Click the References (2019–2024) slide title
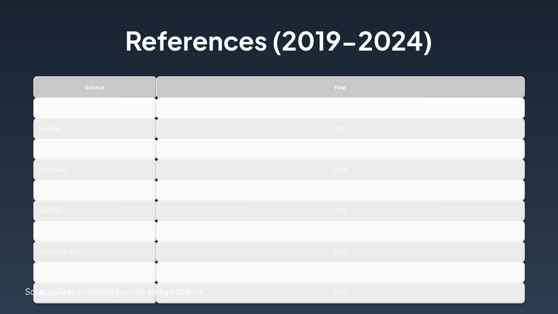 (279, 41)
